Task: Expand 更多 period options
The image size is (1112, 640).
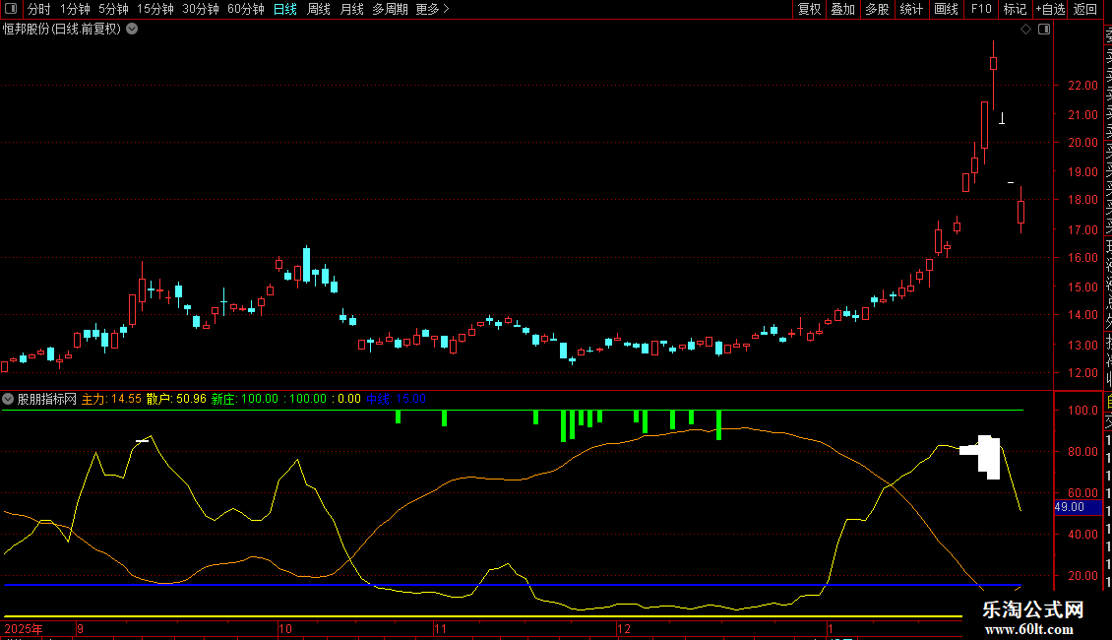Action: (432, 9)
